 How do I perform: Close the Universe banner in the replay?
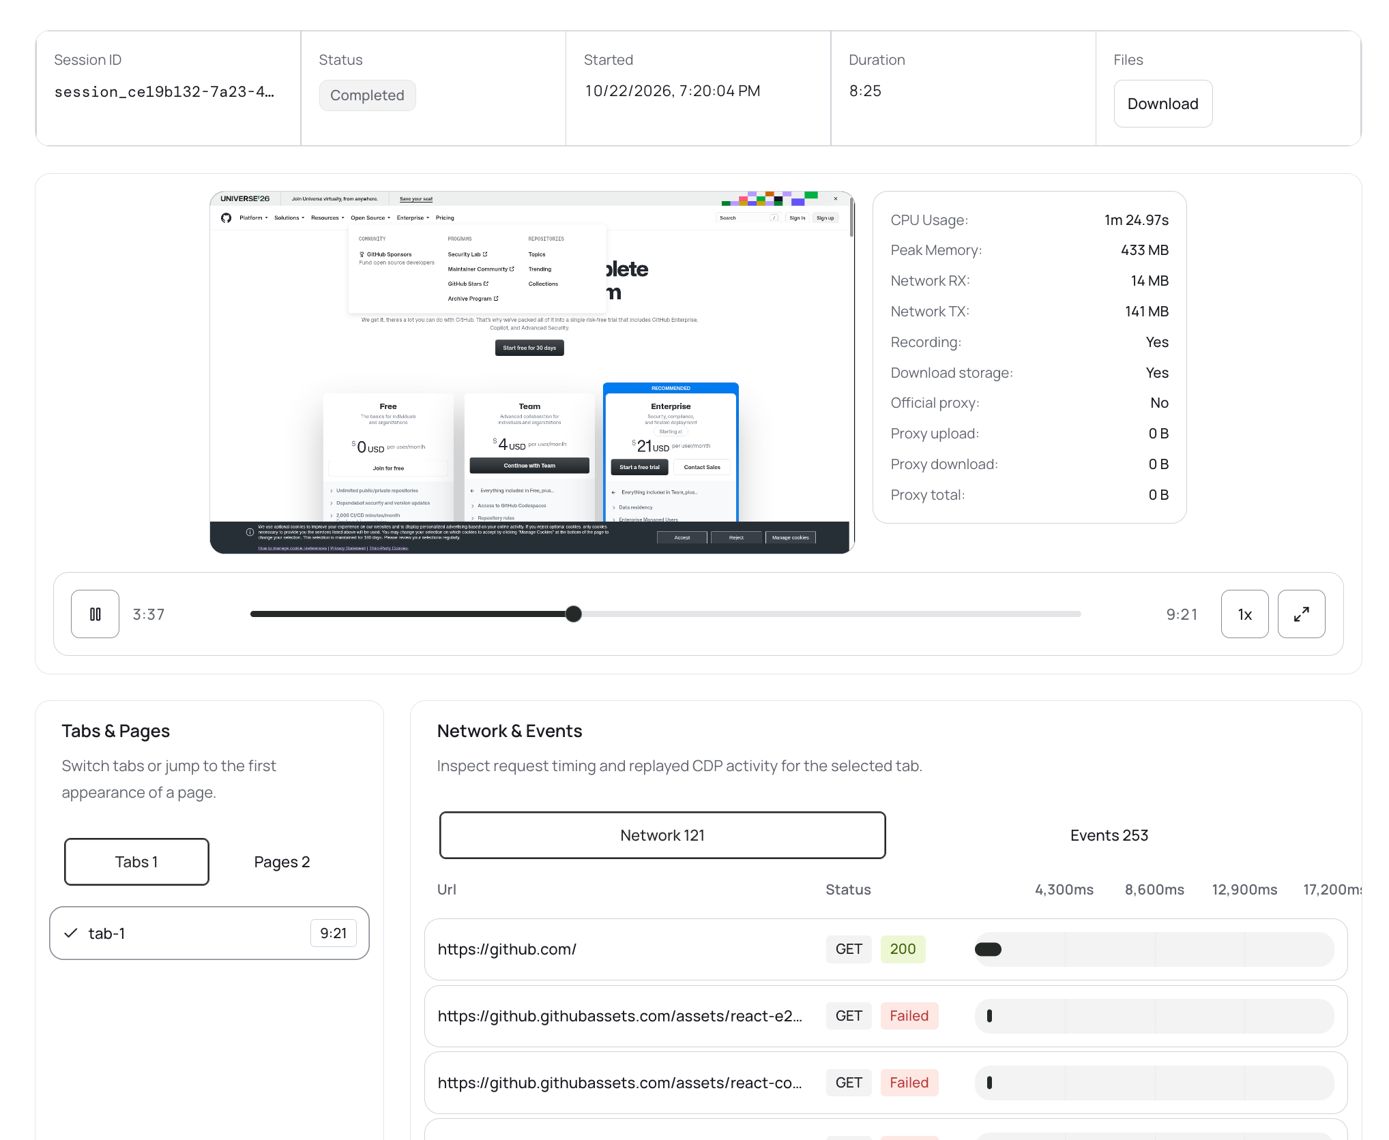(836, 198)
